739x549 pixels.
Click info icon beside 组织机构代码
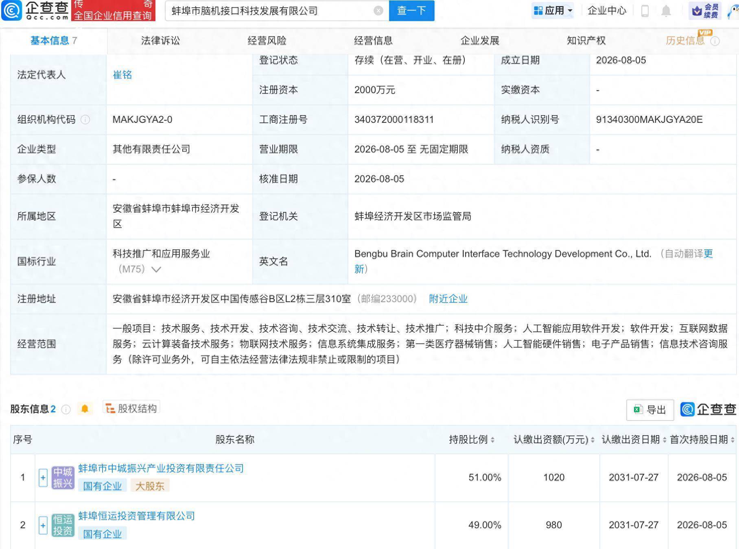[x=85, y=120]
